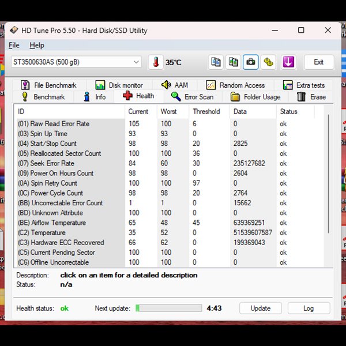Viewport: 346px width, 346px height.
Task: Click the Current column header
Action: (x=141, y=112)
